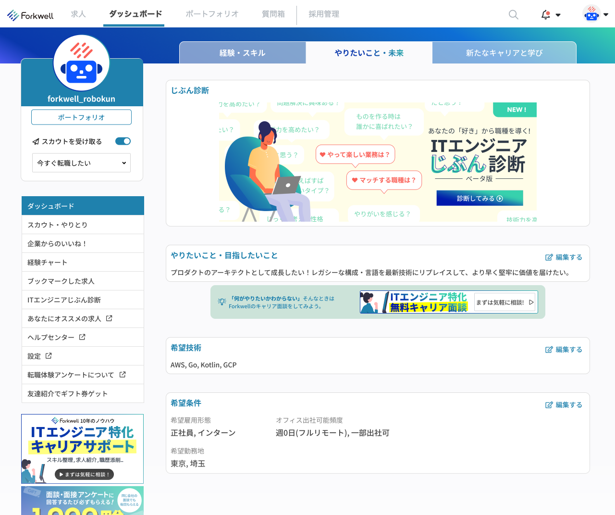Viewport: 615px width, 515px height.
Task: Click the play circle icon in 診断してみる
Action: 500,198
